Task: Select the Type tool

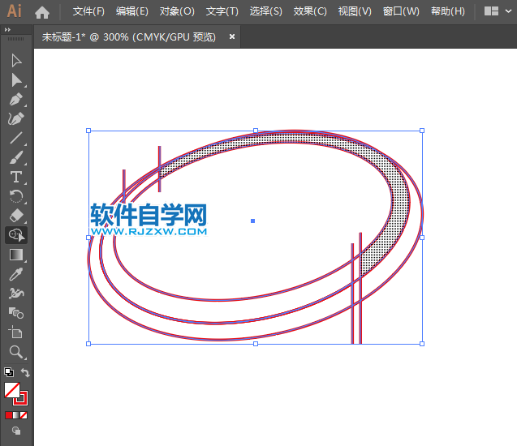Action: click(x=16, y=177)
